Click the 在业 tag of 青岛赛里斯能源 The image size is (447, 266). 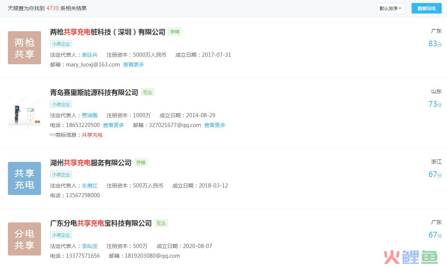[x=148, y=92]
